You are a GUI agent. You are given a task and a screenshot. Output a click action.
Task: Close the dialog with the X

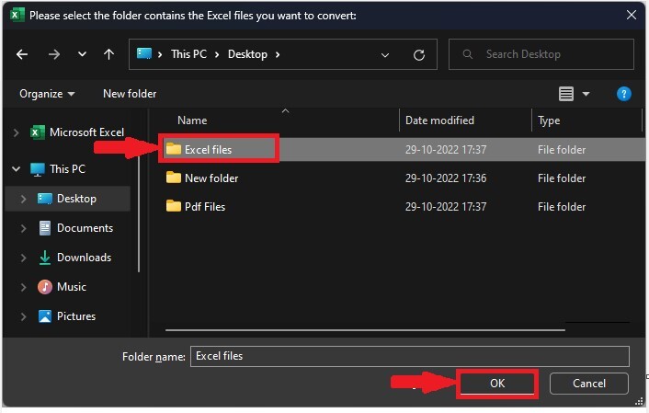click(632, 15)
